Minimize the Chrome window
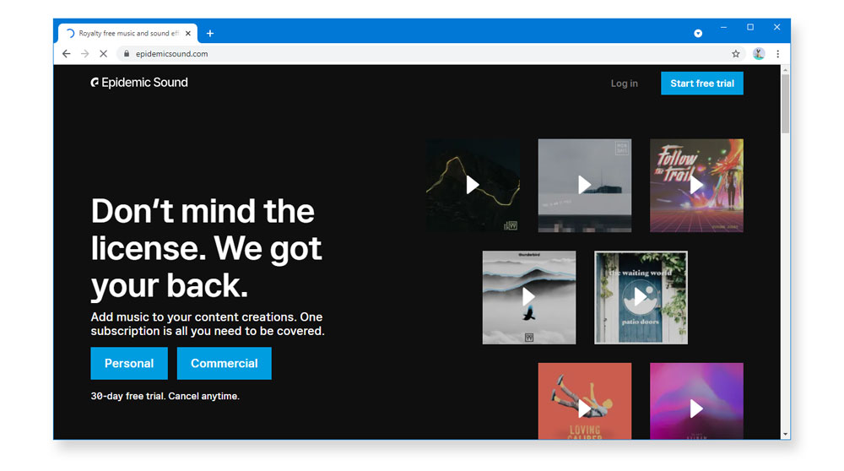This screenshot has height=471, width=844. 723,27
